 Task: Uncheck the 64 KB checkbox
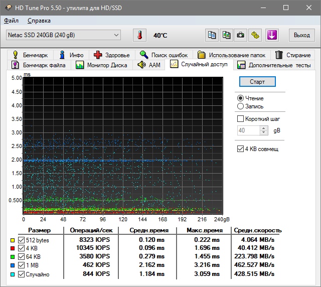[x=21, y=257]
